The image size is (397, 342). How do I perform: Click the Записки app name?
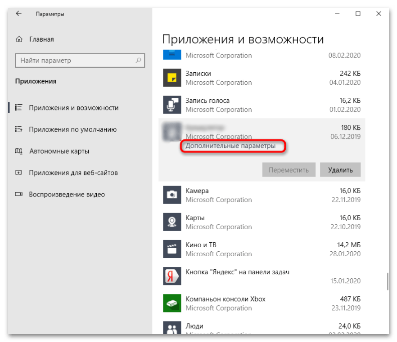point(198,74)
